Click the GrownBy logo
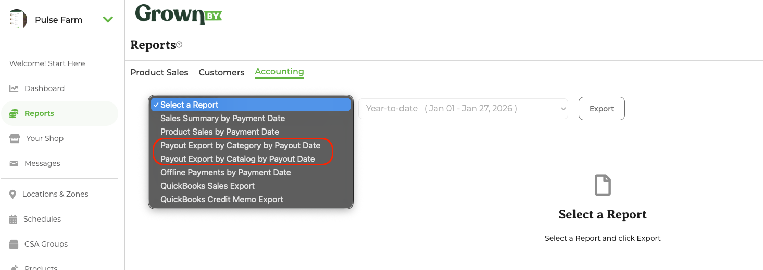 point(178,14)
